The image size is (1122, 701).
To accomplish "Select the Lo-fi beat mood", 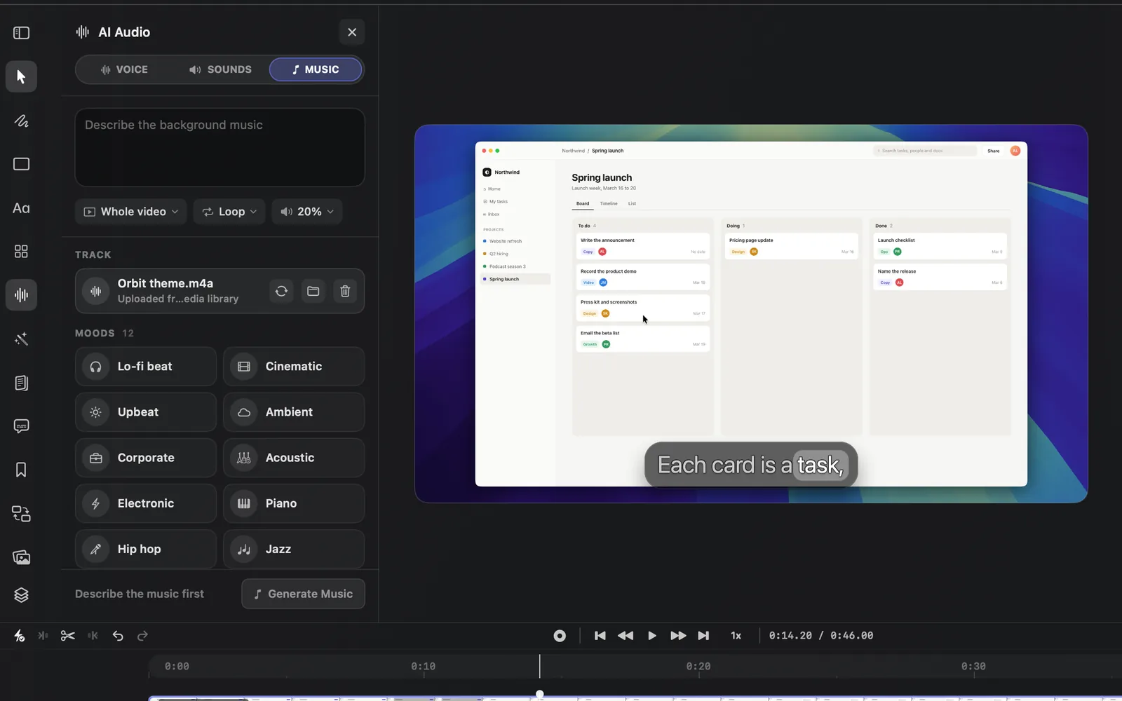I will coord(146,367).
